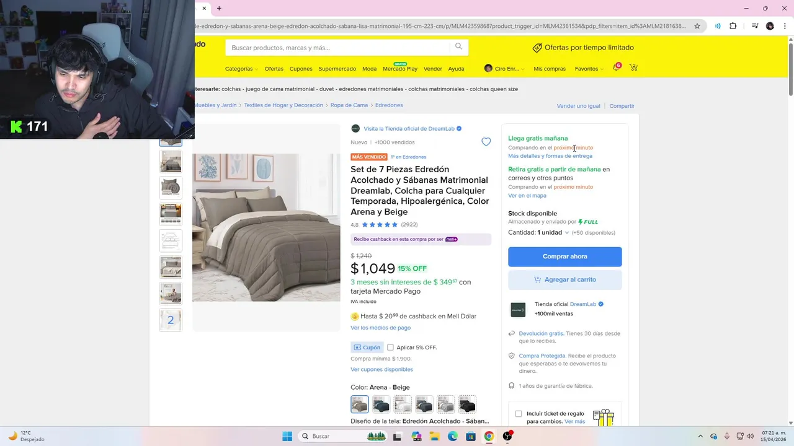Screen dimensions: 794x446
Task: Open the Chrome extensions puzzle icon
Action: (x=733, y=26)
